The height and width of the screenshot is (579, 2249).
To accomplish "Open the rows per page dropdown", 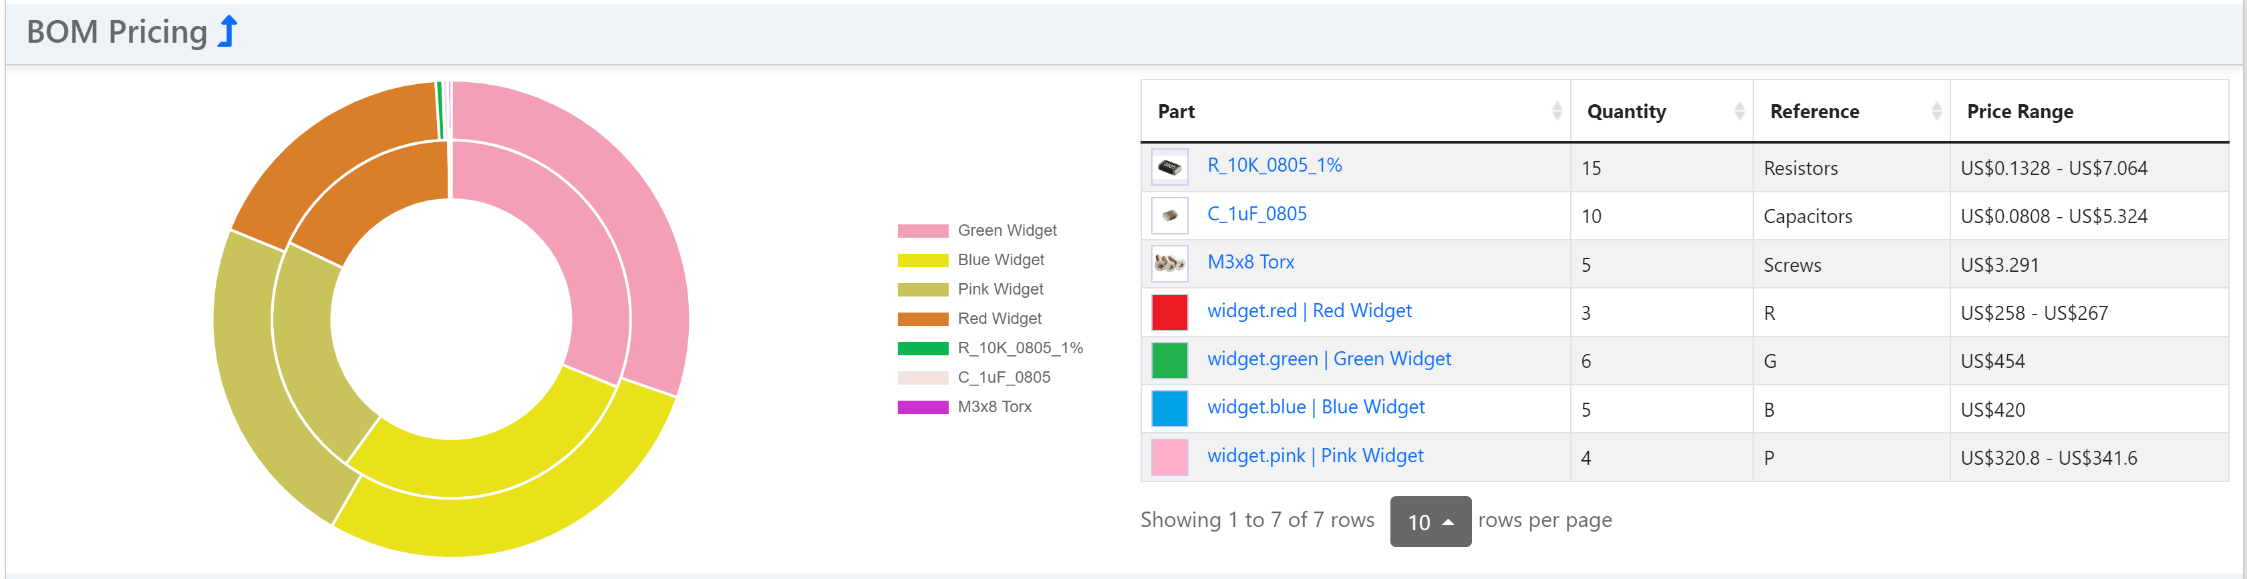I will coord(1429,522).
